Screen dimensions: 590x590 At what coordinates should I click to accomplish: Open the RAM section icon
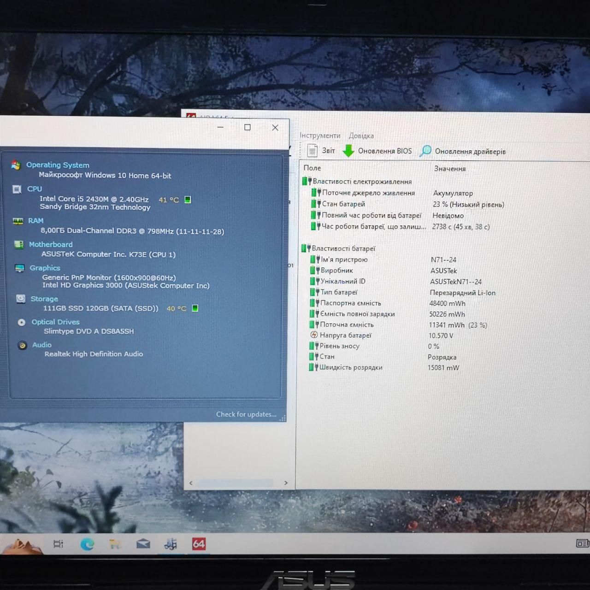tap(18, 221)
